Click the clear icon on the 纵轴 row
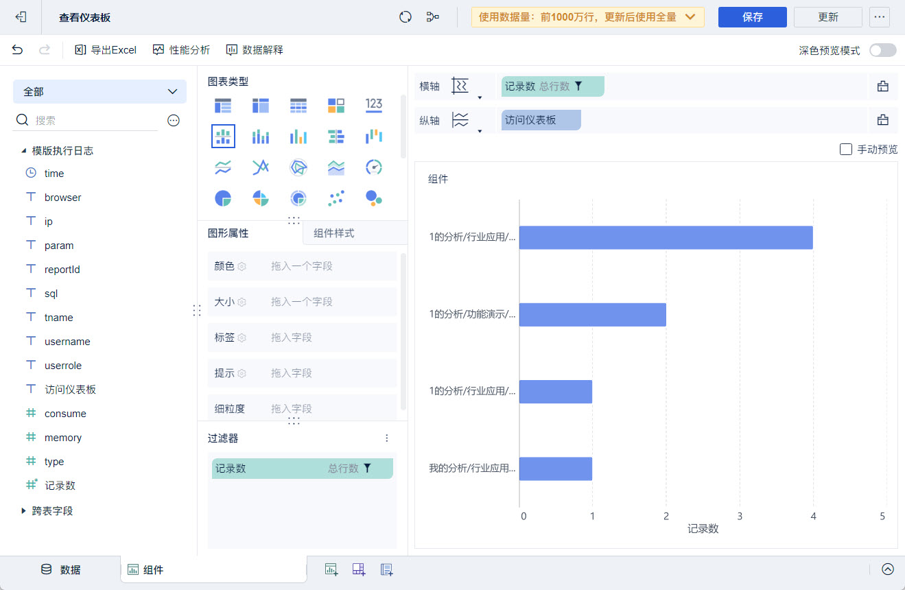905x590 pixels. click(883, 120)
